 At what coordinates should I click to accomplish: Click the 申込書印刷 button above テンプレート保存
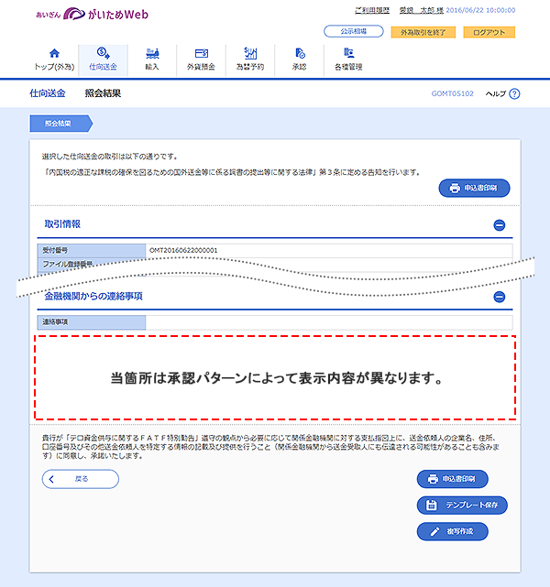[453, 479]
